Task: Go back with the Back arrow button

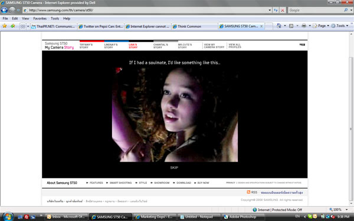Action: click(x=4, y=10)
